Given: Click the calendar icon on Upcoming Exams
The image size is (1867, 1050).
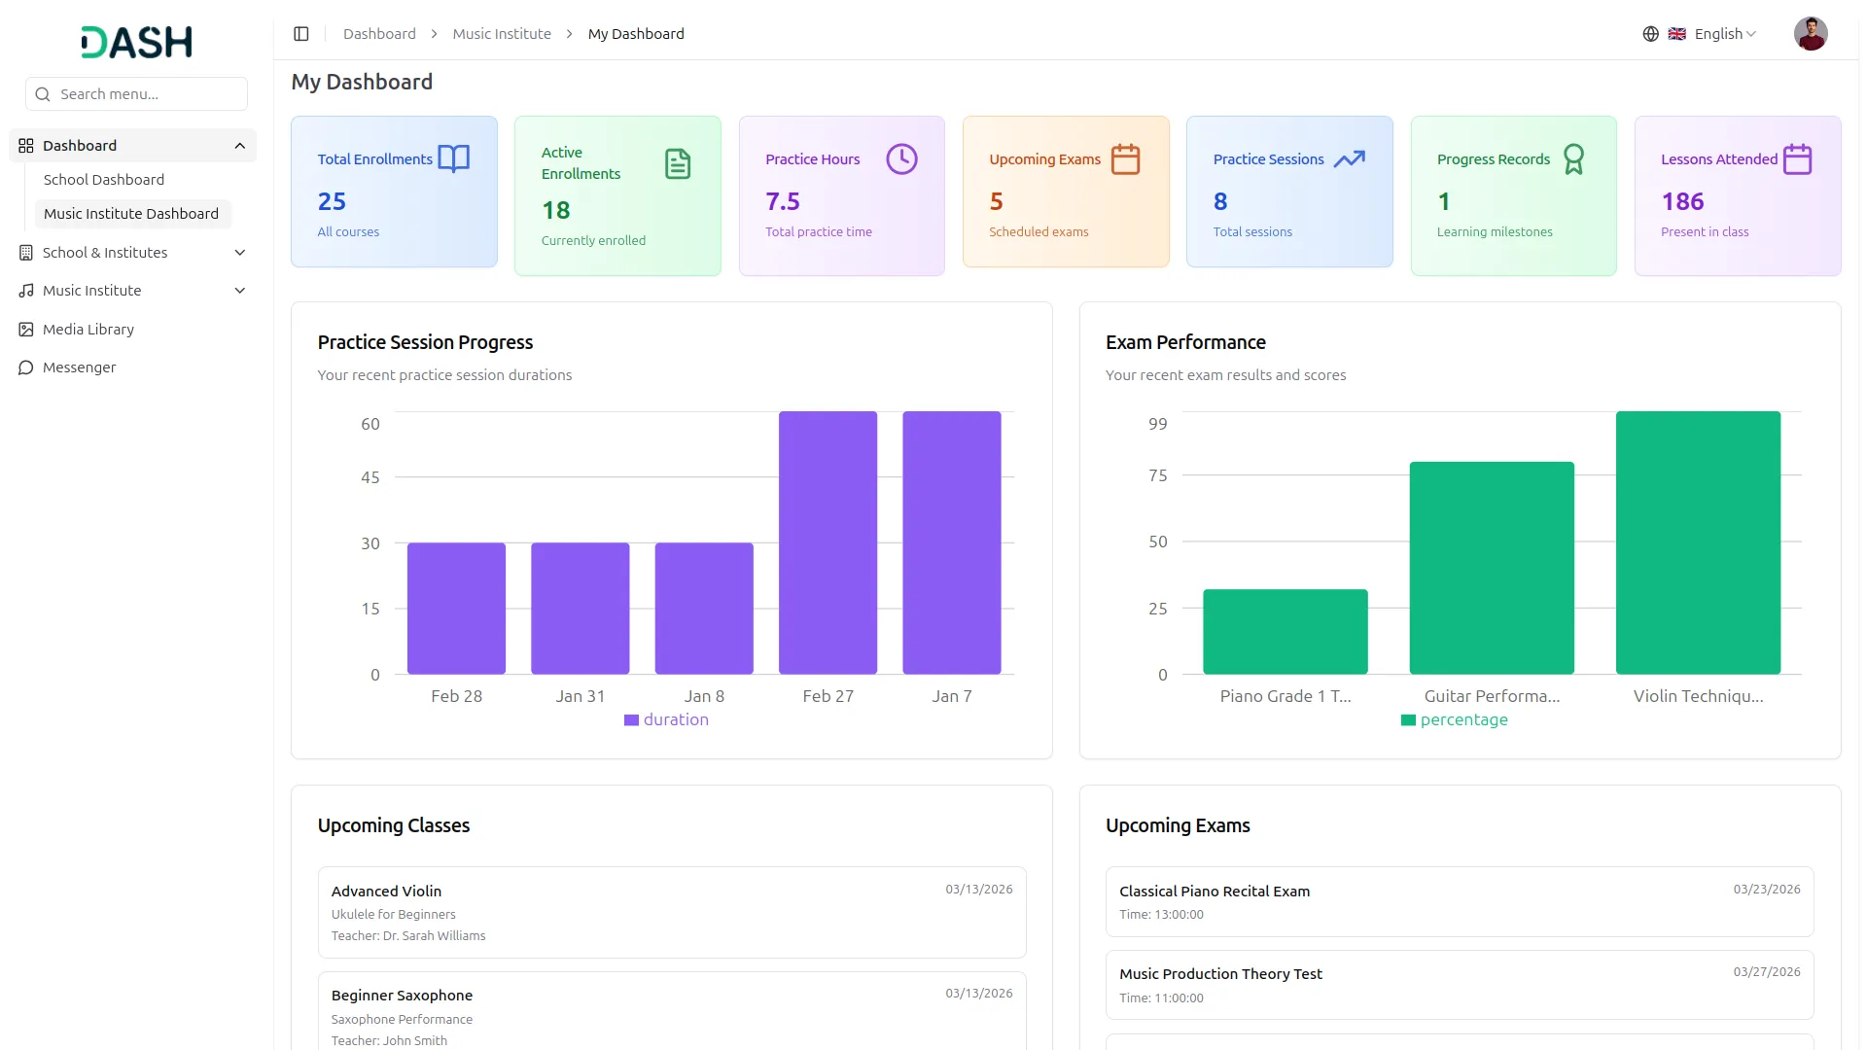Looking at the screenshot, I should 1125,158.
